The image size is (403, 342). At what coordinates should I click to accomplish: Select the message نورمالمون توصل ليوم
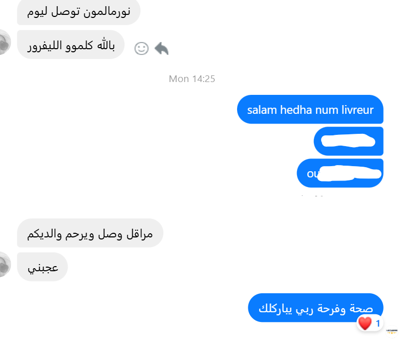[x=79, y=12]
